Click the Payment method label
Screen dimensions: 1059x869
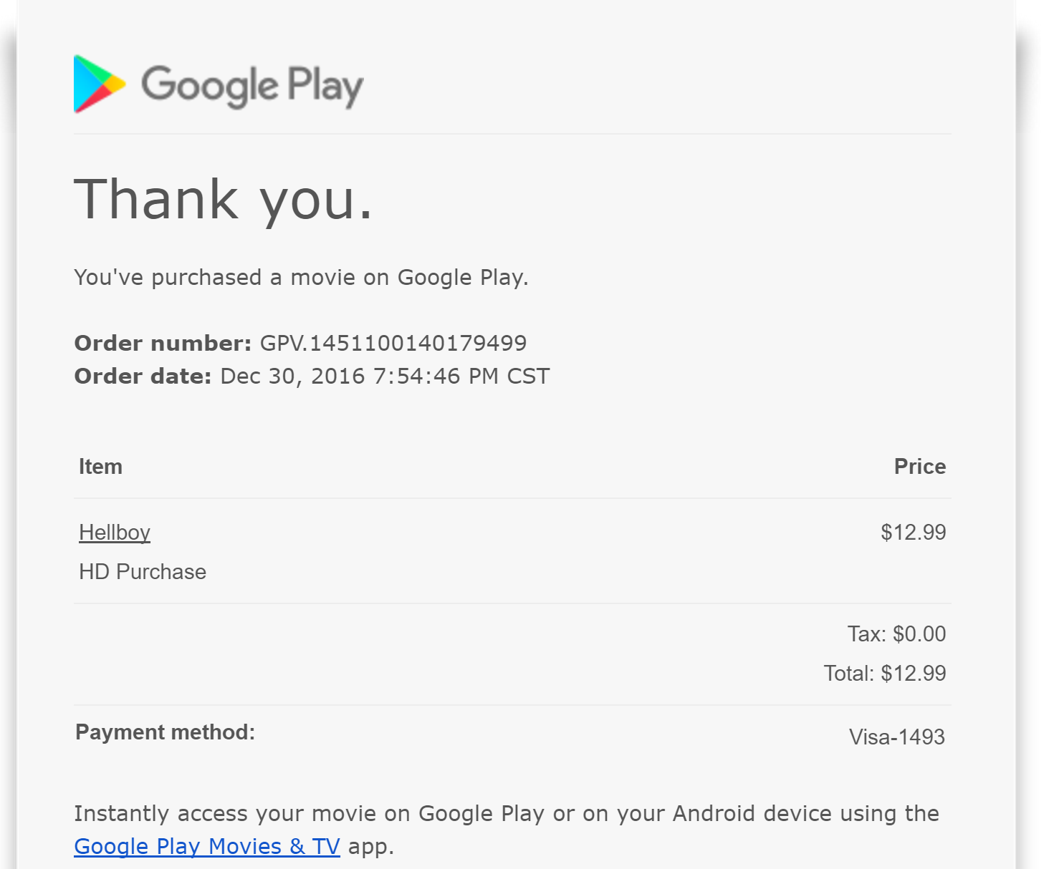point(166,732)
